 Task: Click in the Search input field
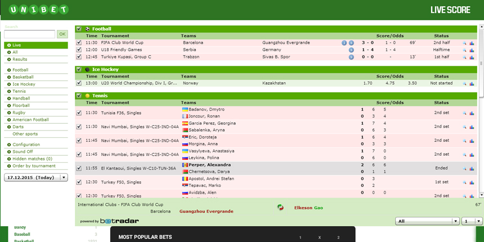(x=30, y=34)
